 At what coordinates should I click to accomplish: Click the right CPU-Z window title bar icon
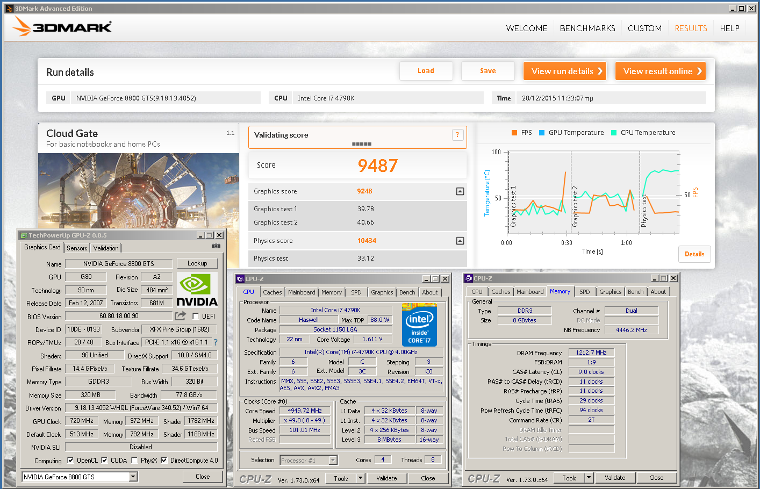pyautogui.click(x=469, y=278)
